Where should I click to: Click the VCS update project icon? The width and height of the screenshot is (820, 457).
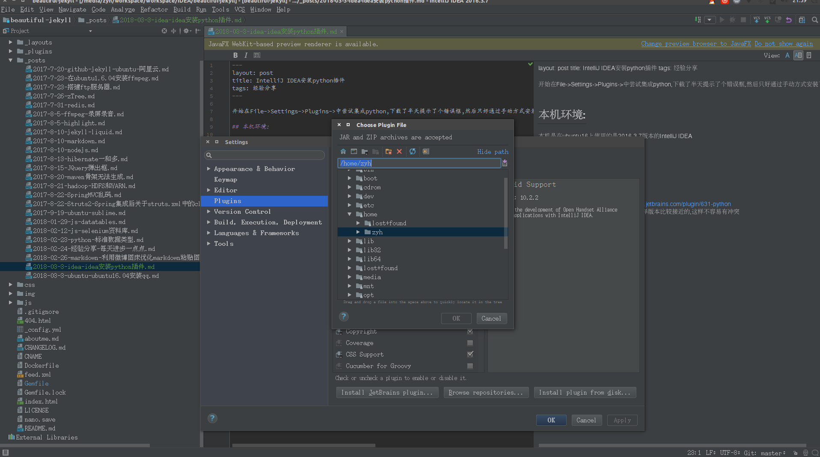[x=757, y=20]
